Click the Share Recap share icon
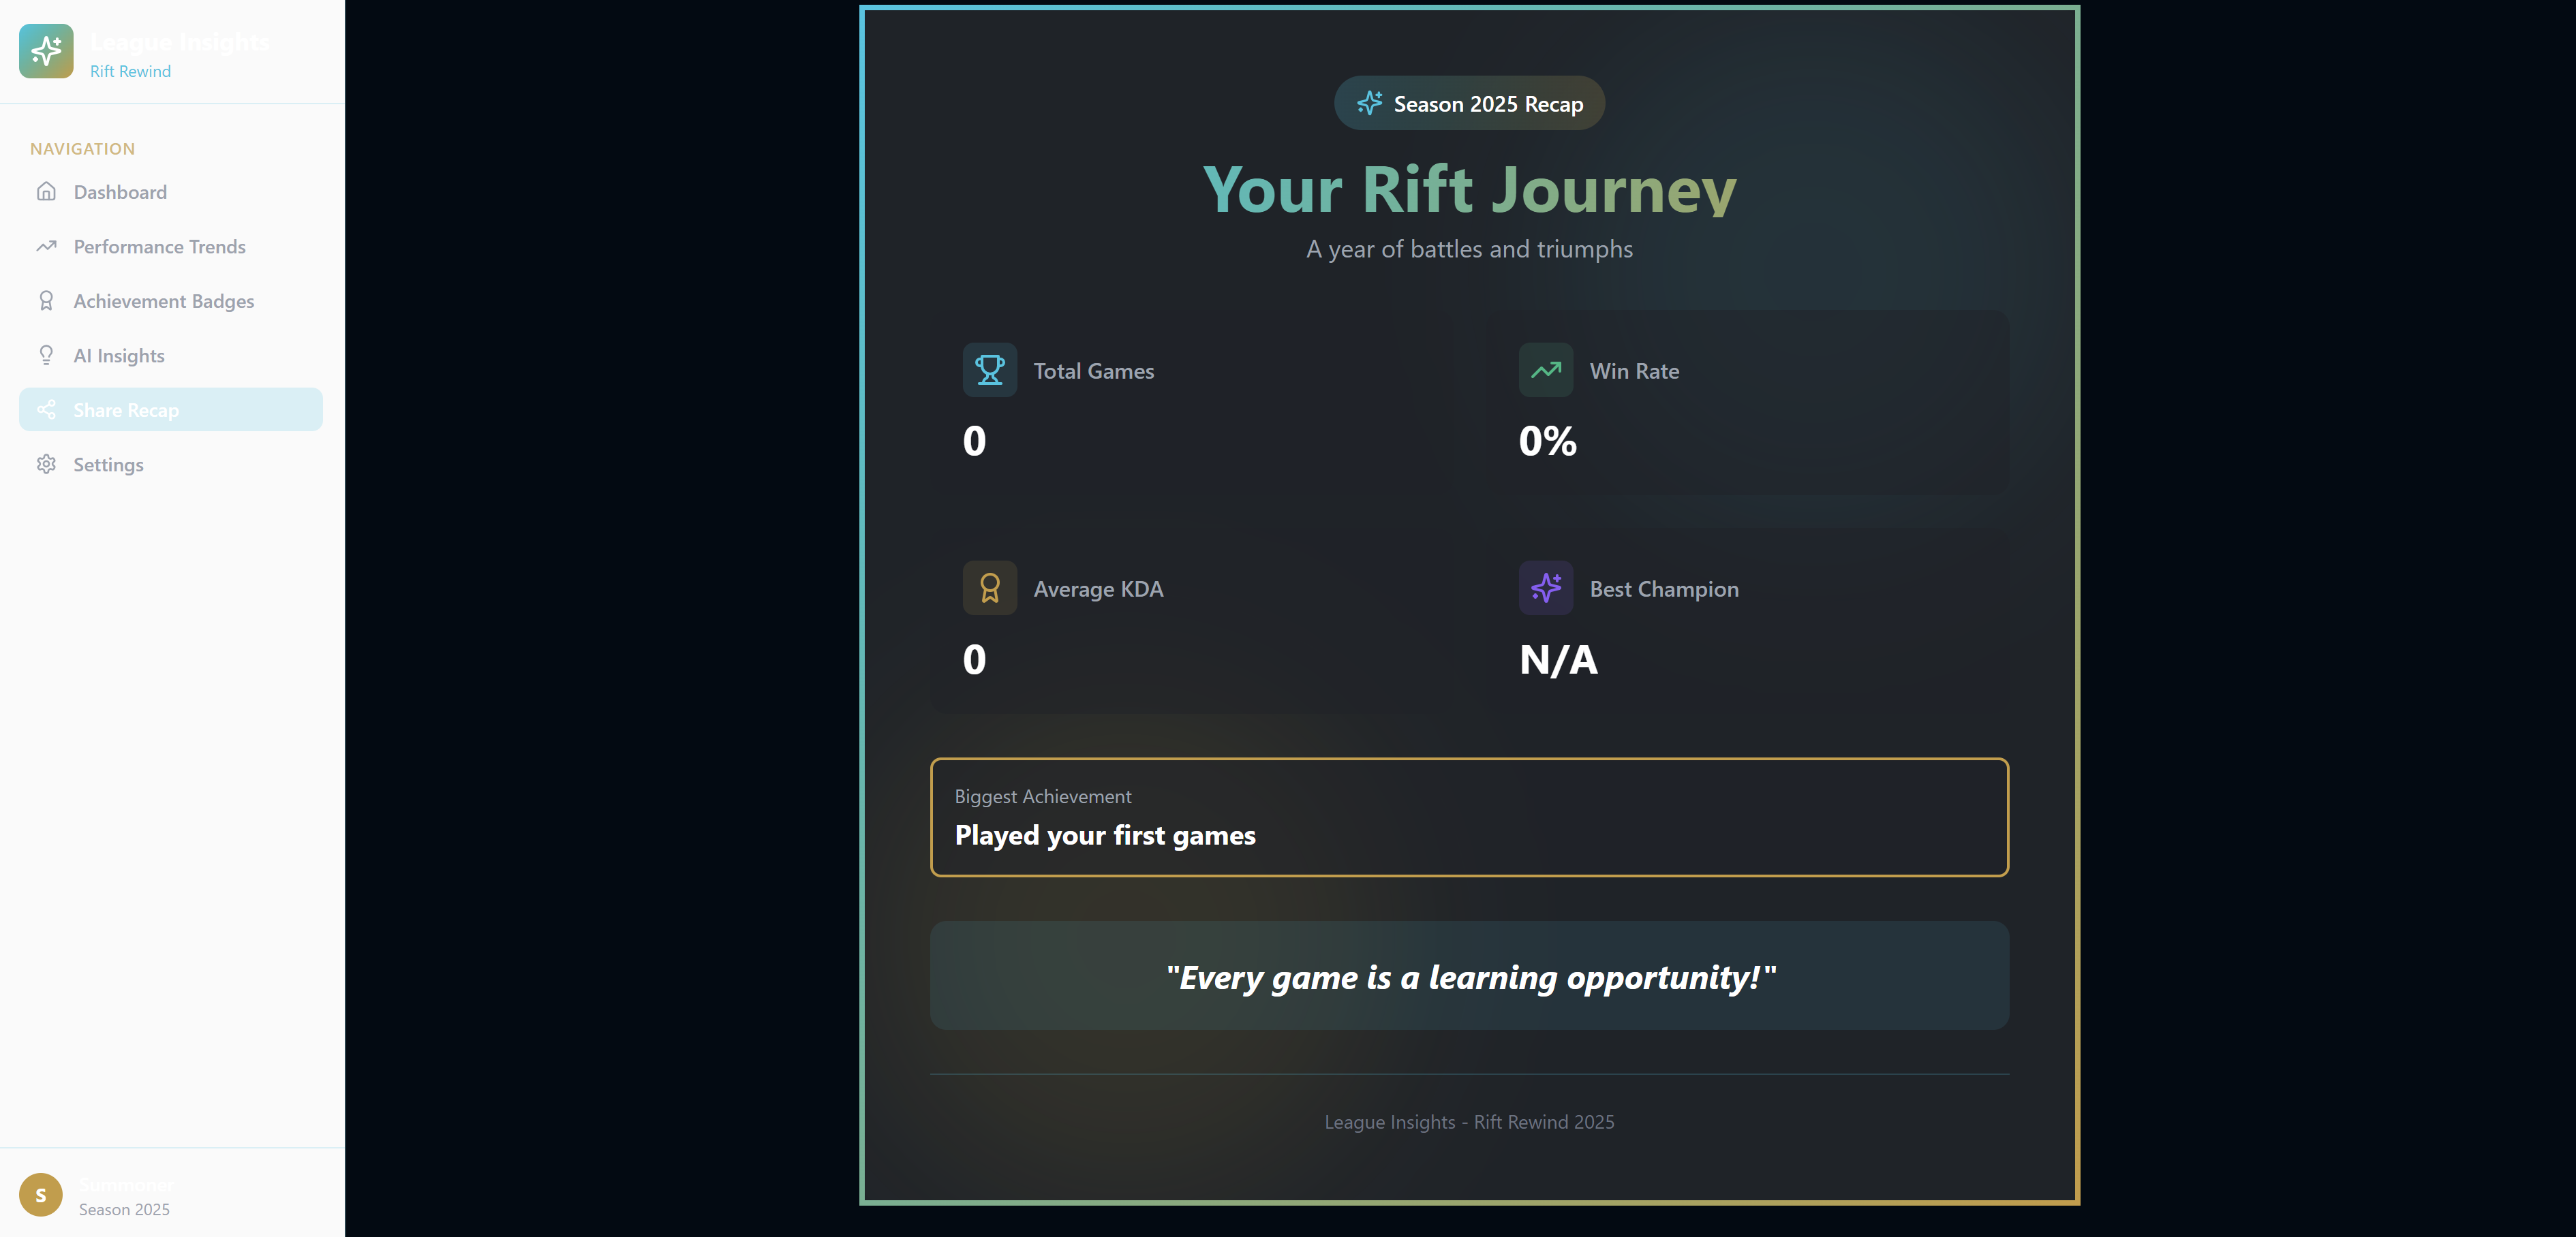This screenshot has height=1237, width=2576. click(x=46, y=409)
